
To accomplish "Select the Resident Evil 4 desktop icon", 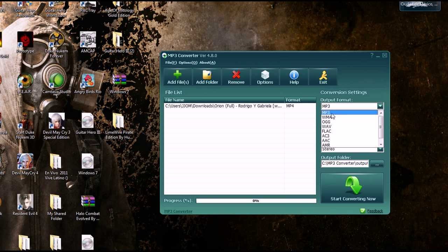I will [x=25, y=205].
